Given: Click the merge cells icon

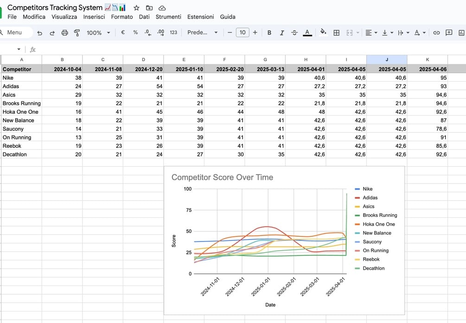Looking at the screenshot, I should [x=350, y=33].
